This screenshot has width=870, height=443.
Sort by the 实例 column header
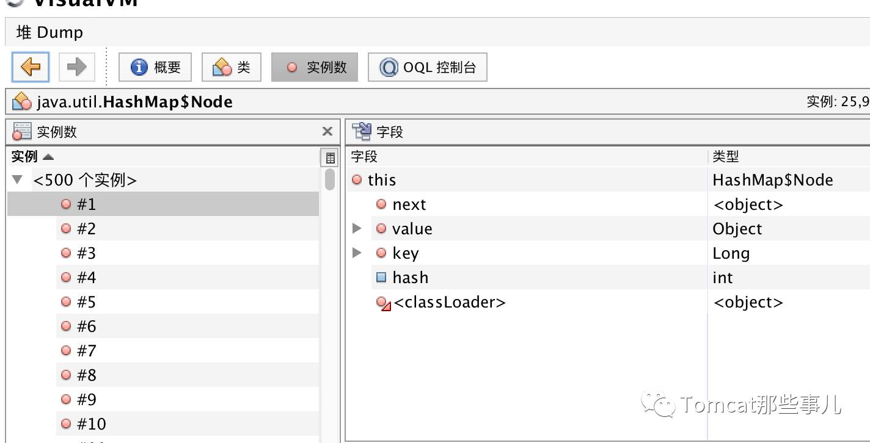point(164,157)
